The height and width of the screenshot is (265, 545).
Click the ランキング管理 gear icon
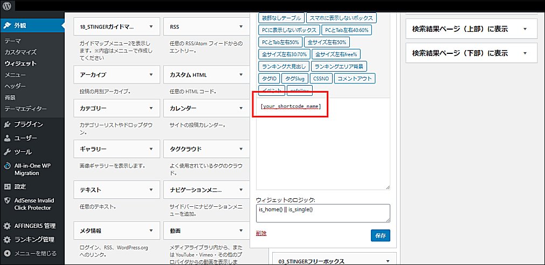pyautogui.click(x=8, y=240)
